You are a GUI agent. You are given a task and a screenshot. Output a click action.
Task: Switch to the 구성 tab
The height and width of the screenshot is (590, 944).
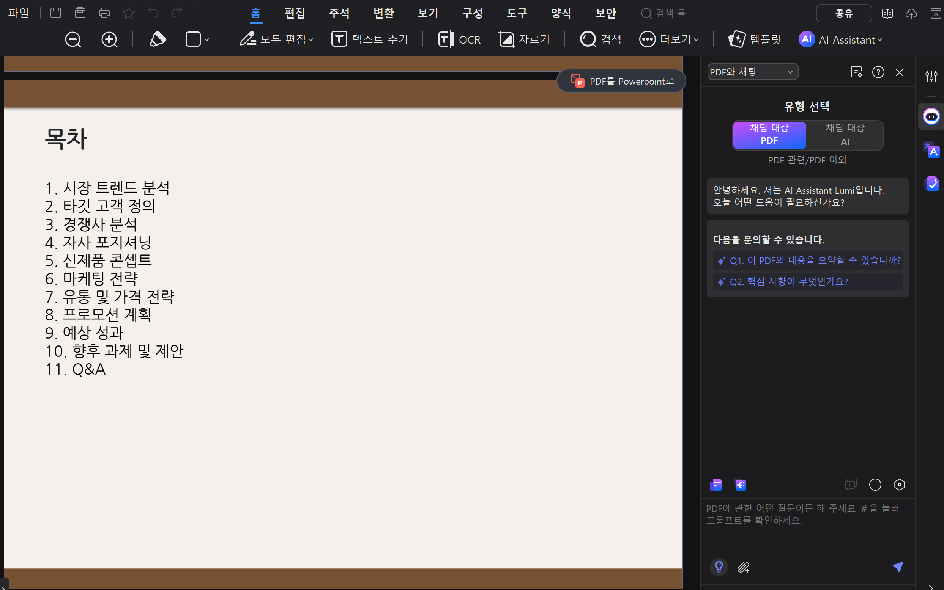[x=473, y=13]
